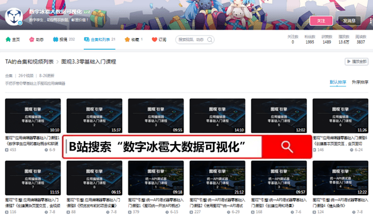Open the 统一API调试器零基础入门课程1 title link
The width and height of the screenshot is (373, 218).
click(x=156, y=203)
